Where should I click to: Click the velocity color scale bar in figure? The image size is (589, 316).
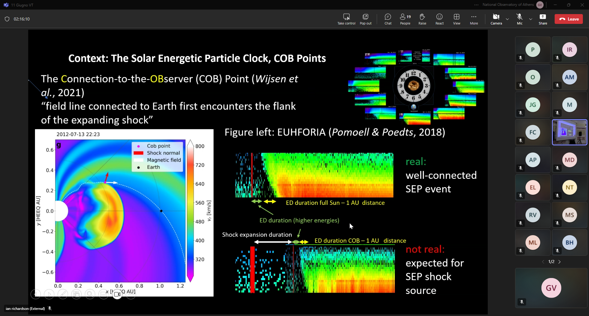(191, 211)
